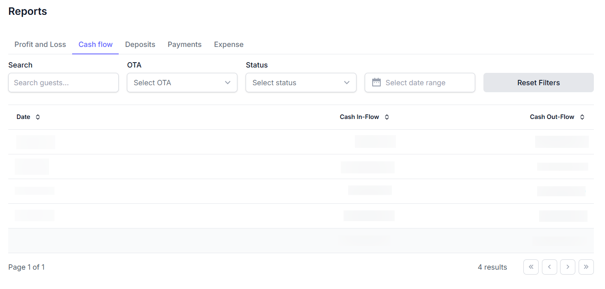This screenshot has width=605, height=289.
Task: Go to next page with right arrow
Action: click(567, 267)
